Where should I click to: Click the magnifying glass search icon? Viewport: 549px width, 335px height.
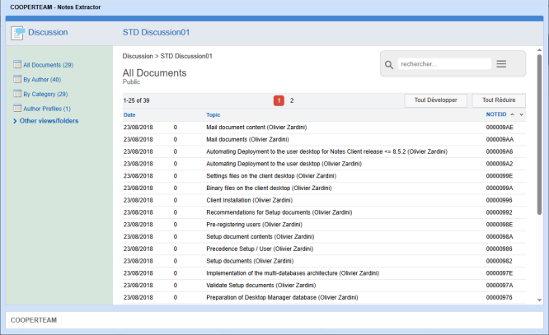(x=388, y=64)
